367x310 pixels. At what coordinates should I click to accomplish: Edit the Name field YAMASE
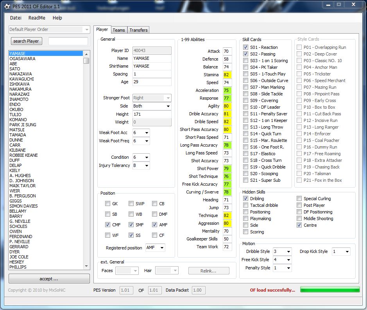[x=152, y=58]
